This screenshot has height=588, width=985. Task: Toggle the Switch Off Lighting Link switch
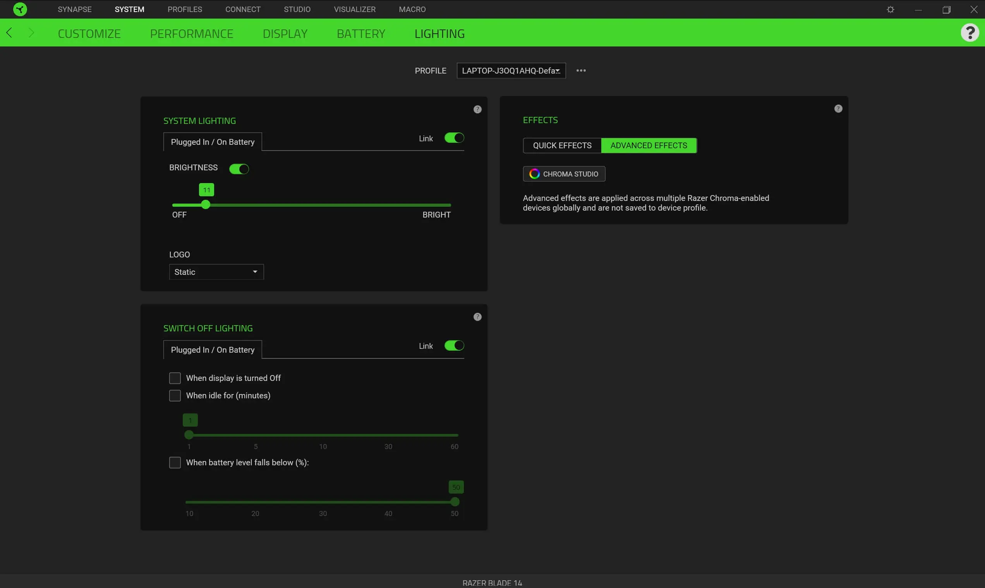[x=454, y=346]
